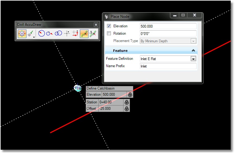Toggle the Station lock icon

click(x=127, y=102)
